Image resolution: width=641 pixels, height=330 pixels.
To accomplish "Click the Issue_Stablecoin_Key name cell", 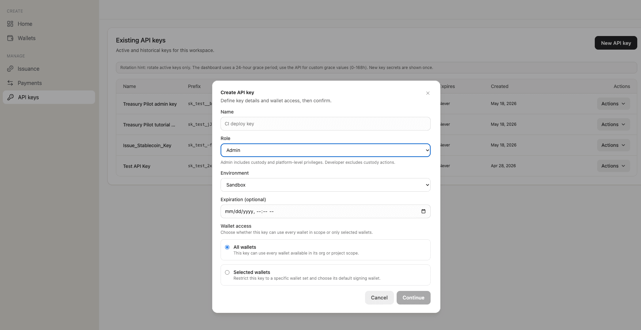I will pos(147,145).
